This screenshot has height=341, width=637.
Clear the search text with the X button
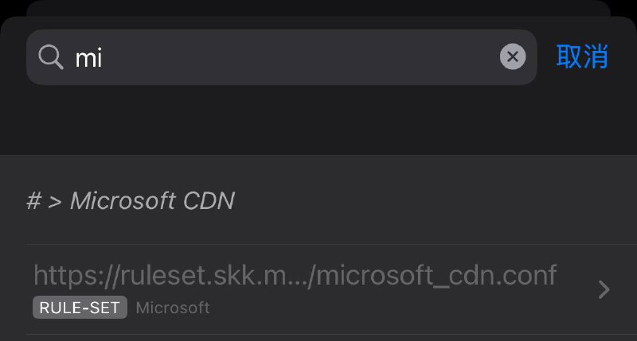click(x=513, y=56)
